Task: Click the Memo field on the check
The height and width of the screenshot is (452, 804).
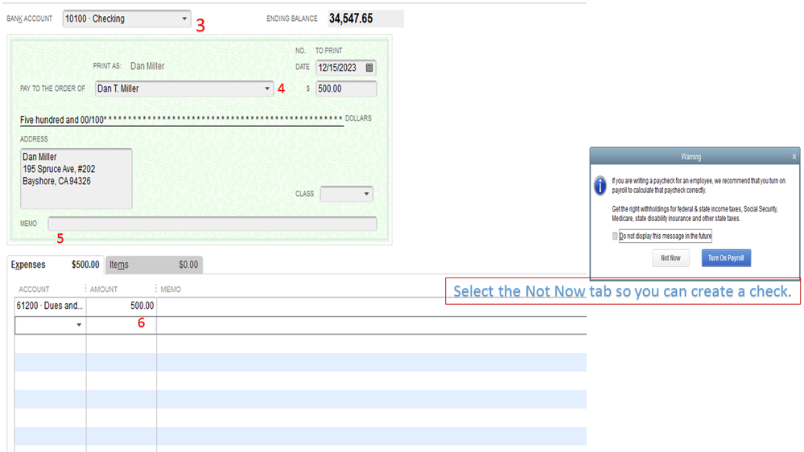Action: click(212, 224)
